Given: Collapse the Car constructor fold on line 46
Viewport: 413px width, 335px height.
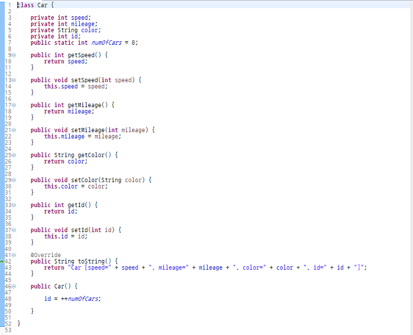Looking at the screenshot, I should 14,286.
